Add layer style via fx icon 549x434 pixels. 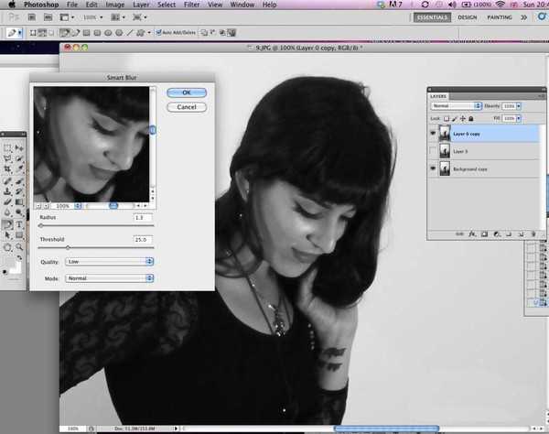[471, 235]
